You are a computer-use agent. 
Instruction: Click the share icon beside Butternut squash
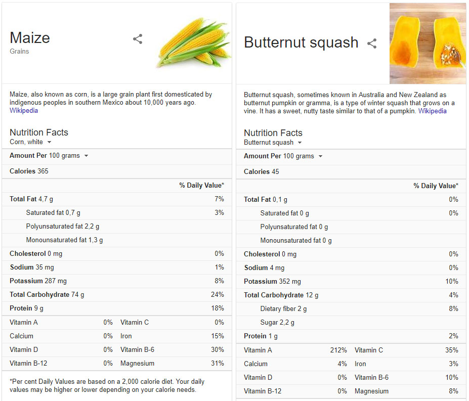(372, 43)
